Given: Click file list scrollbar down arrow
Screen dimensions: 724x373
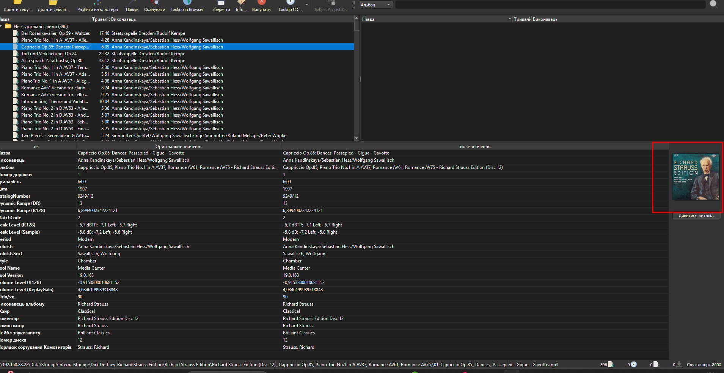Looking at the screenshot, I should [357, 138].
